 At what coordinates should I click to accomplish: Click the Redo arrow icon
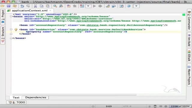click(x=28, y=6)
